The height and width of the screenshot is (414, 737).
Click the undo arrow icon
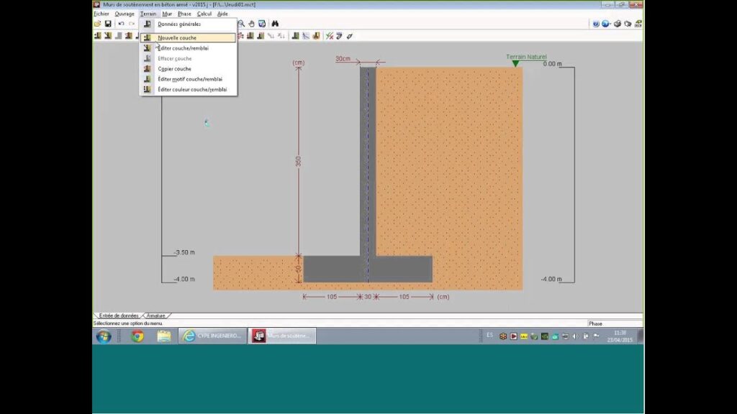[x=121, y=24]
